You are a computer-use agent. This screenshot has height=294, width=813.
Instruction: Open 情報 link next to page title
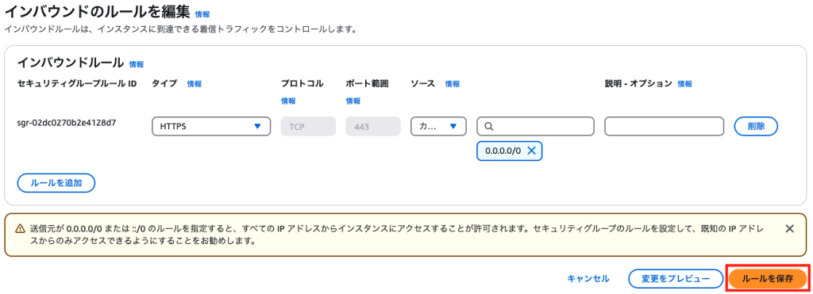tap(202, 14)
